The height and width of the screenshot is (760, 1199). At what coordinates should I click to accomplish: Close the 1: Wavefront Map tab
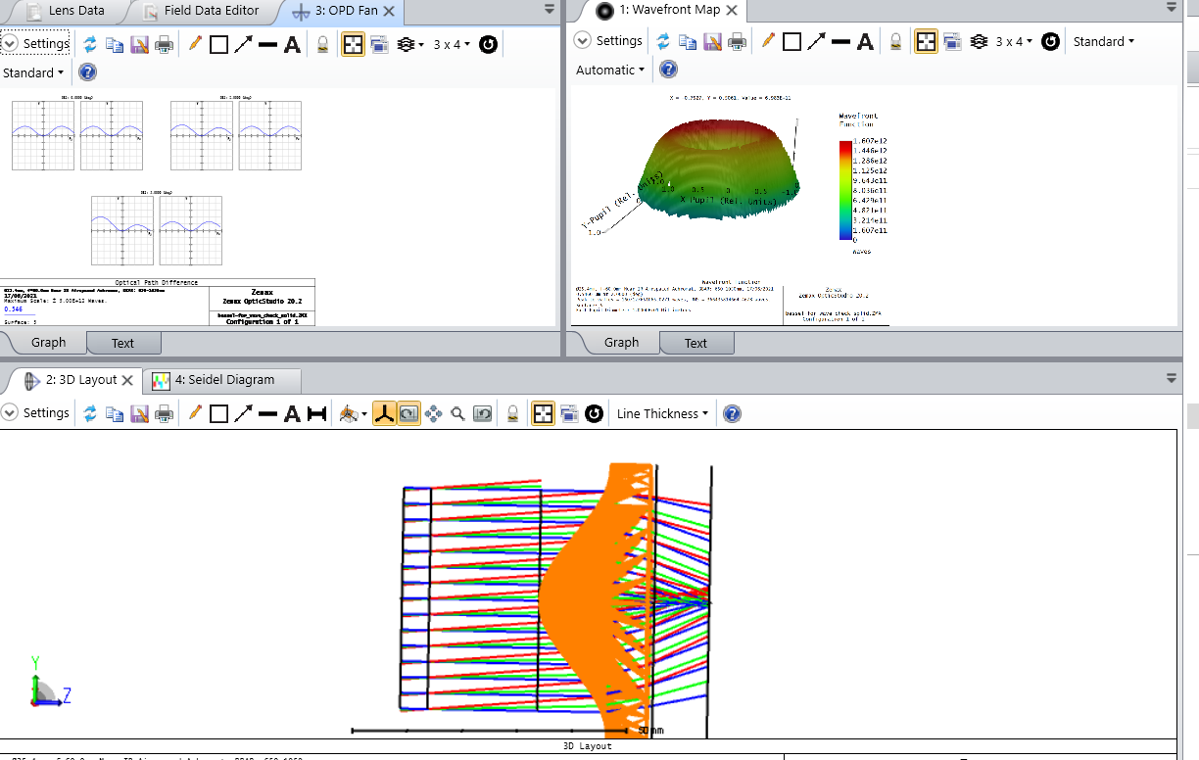click(731, 10)
